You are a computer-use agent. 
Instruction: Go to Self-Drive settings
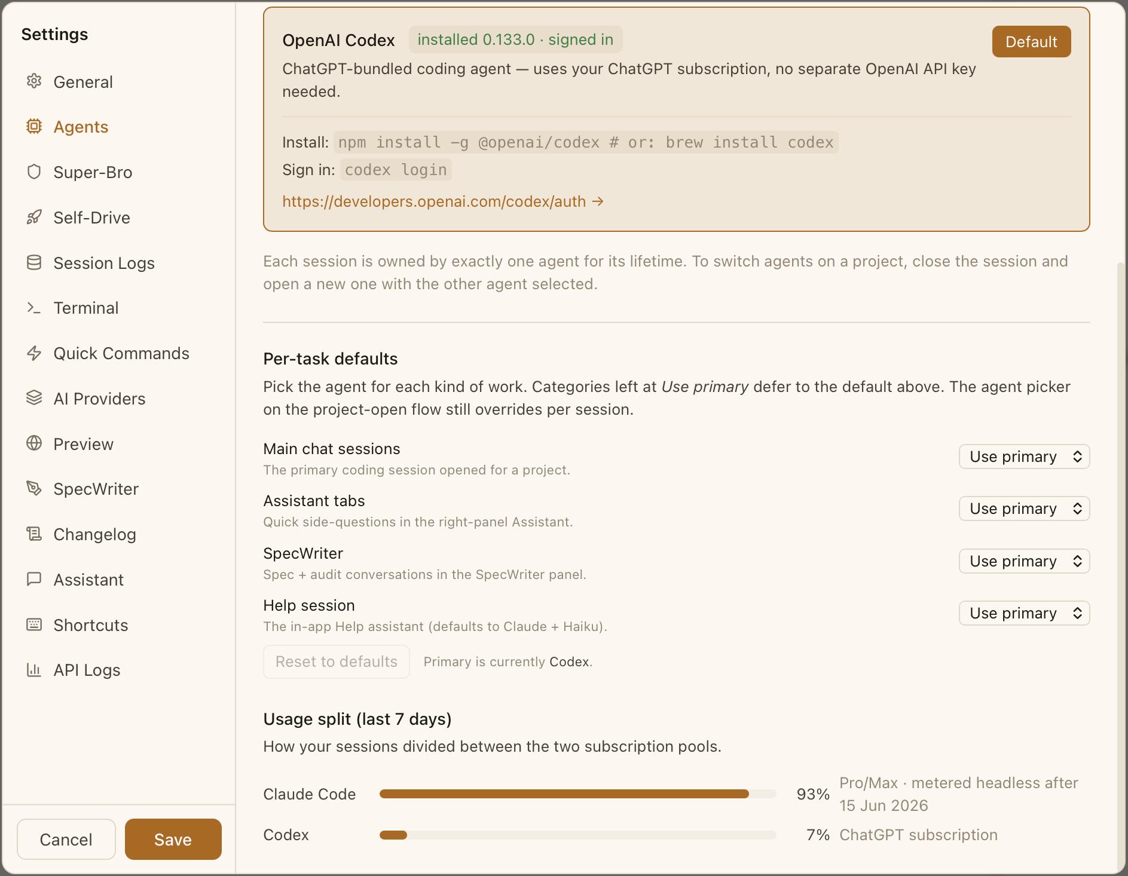point(91,218)
